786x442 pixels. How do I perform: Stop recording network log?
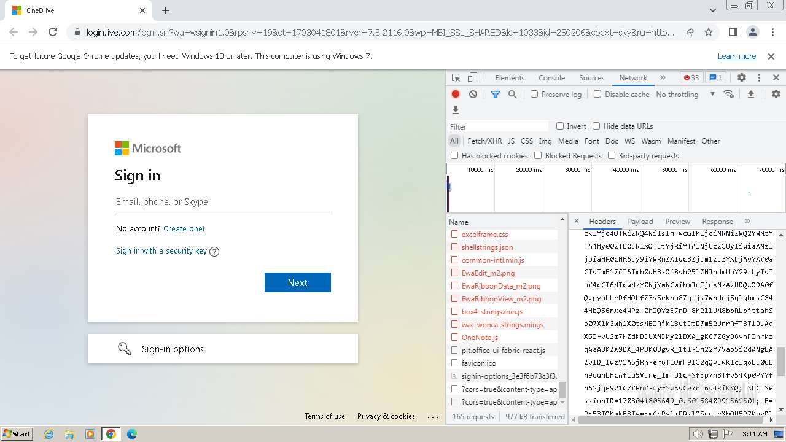click(x=456, y=94)
